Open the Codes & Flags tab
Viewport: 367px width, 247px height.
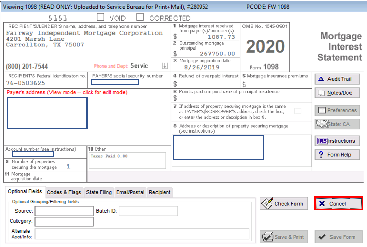(x=64, y=192)
